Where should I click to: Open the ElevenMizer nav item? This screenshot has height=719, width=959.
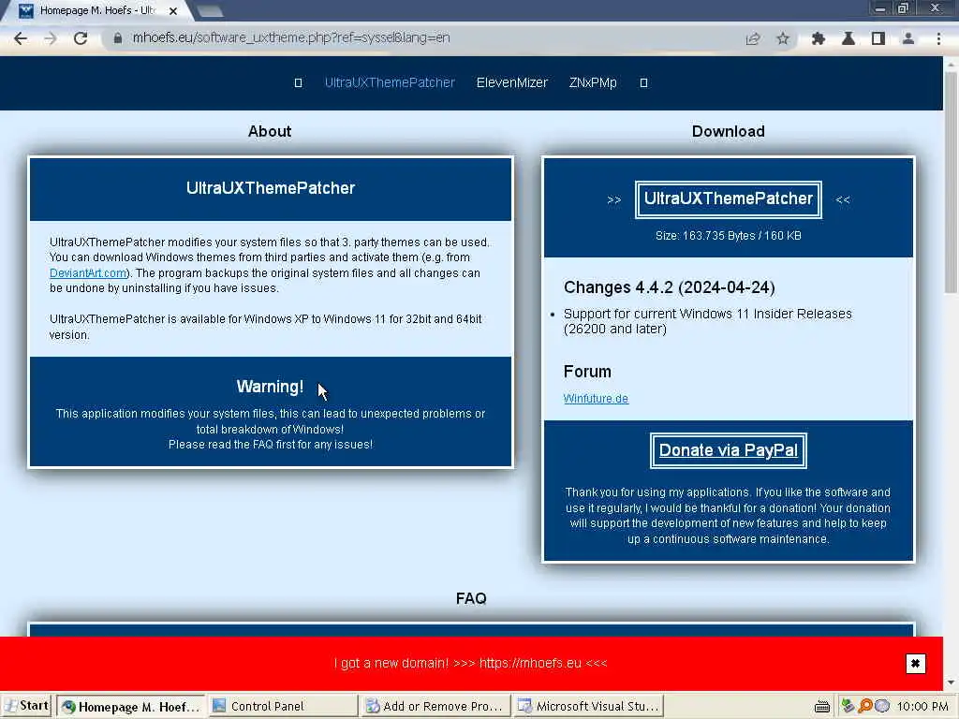click(x=512, y=82)
